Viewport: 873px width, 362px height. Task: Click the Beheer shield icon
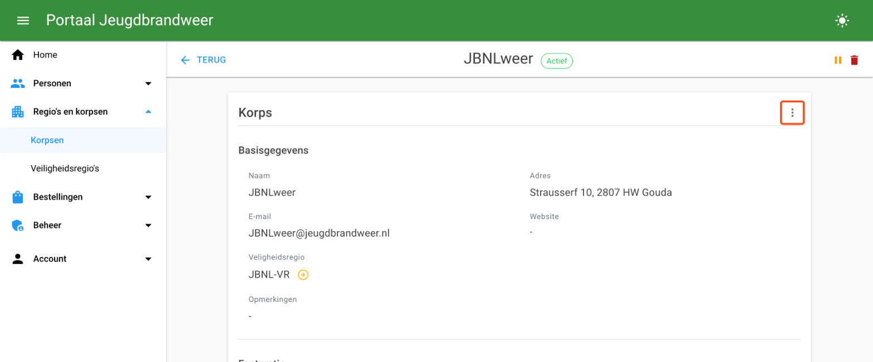tap(18, 225)
